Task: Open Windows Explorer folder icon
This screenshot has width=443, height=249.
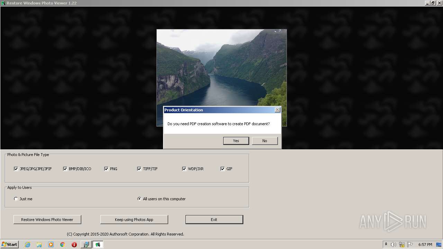Action: point(39,245)
